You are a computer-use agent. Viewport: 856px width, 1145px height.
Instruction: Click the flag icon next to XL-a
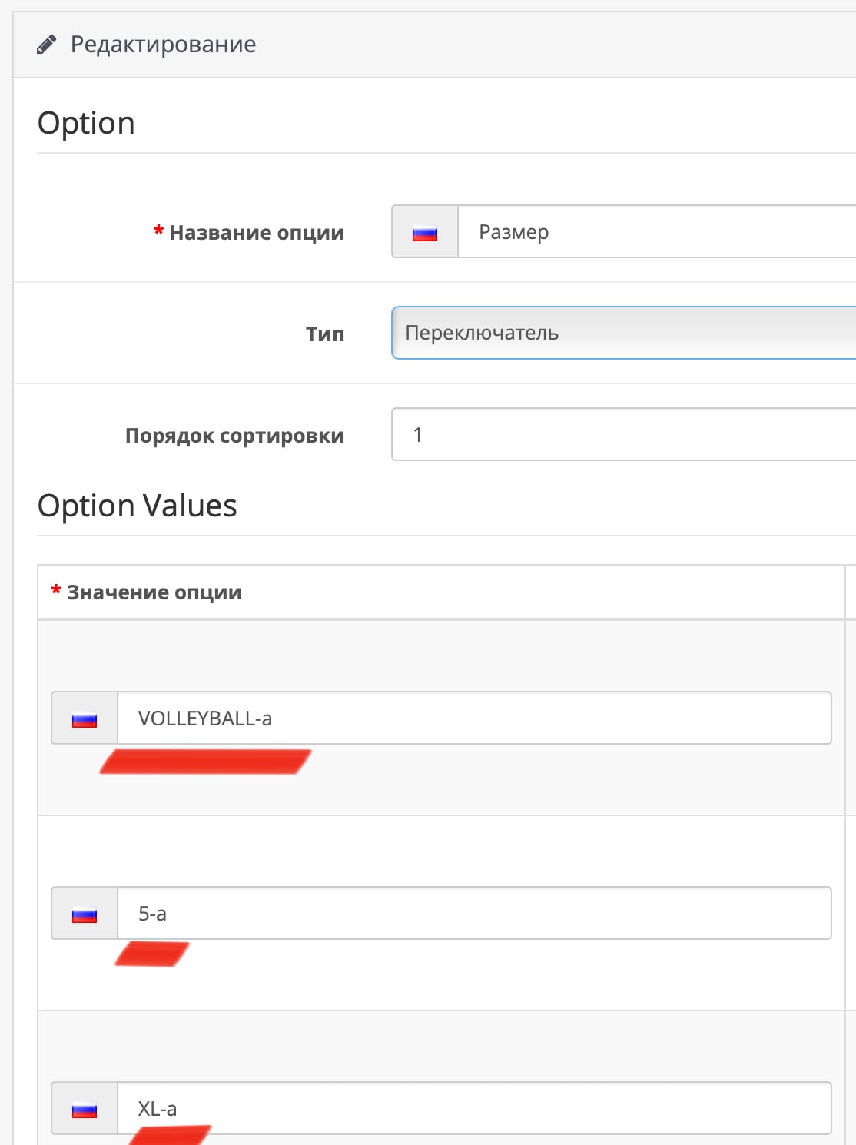pos(85,1109)
